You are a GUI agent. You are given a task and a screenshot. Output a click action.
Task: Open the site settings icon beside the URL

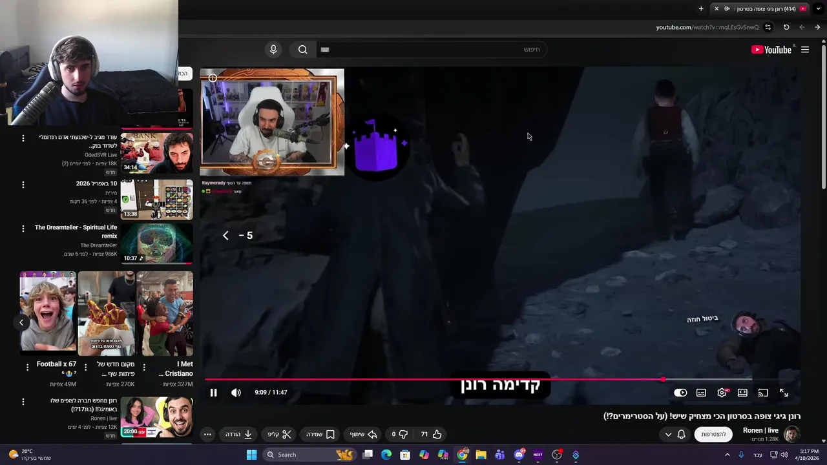click(768, 27)
